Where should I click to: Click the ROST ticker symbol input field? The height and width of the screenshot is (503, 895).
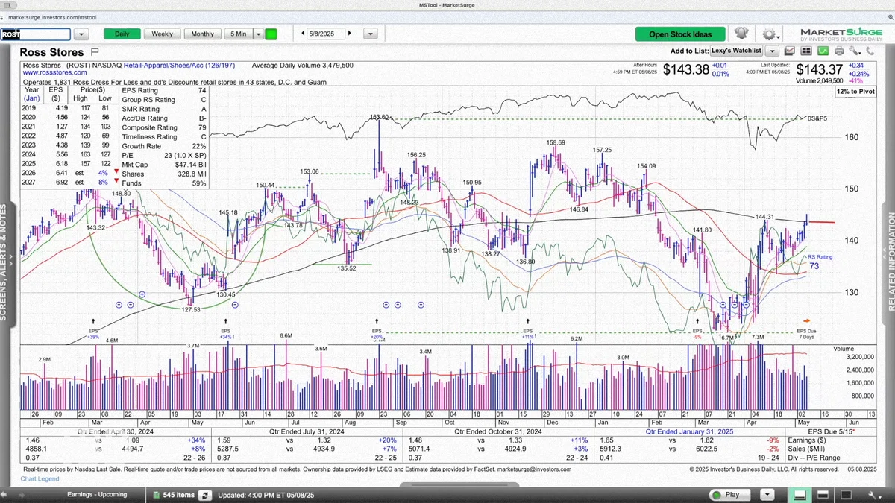pyautogui.click(x=36, y=34)
